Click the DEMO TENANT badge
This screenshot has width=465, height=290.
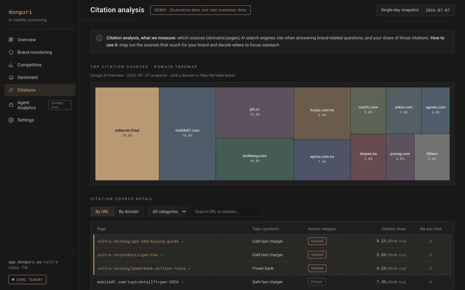[27, 280]
